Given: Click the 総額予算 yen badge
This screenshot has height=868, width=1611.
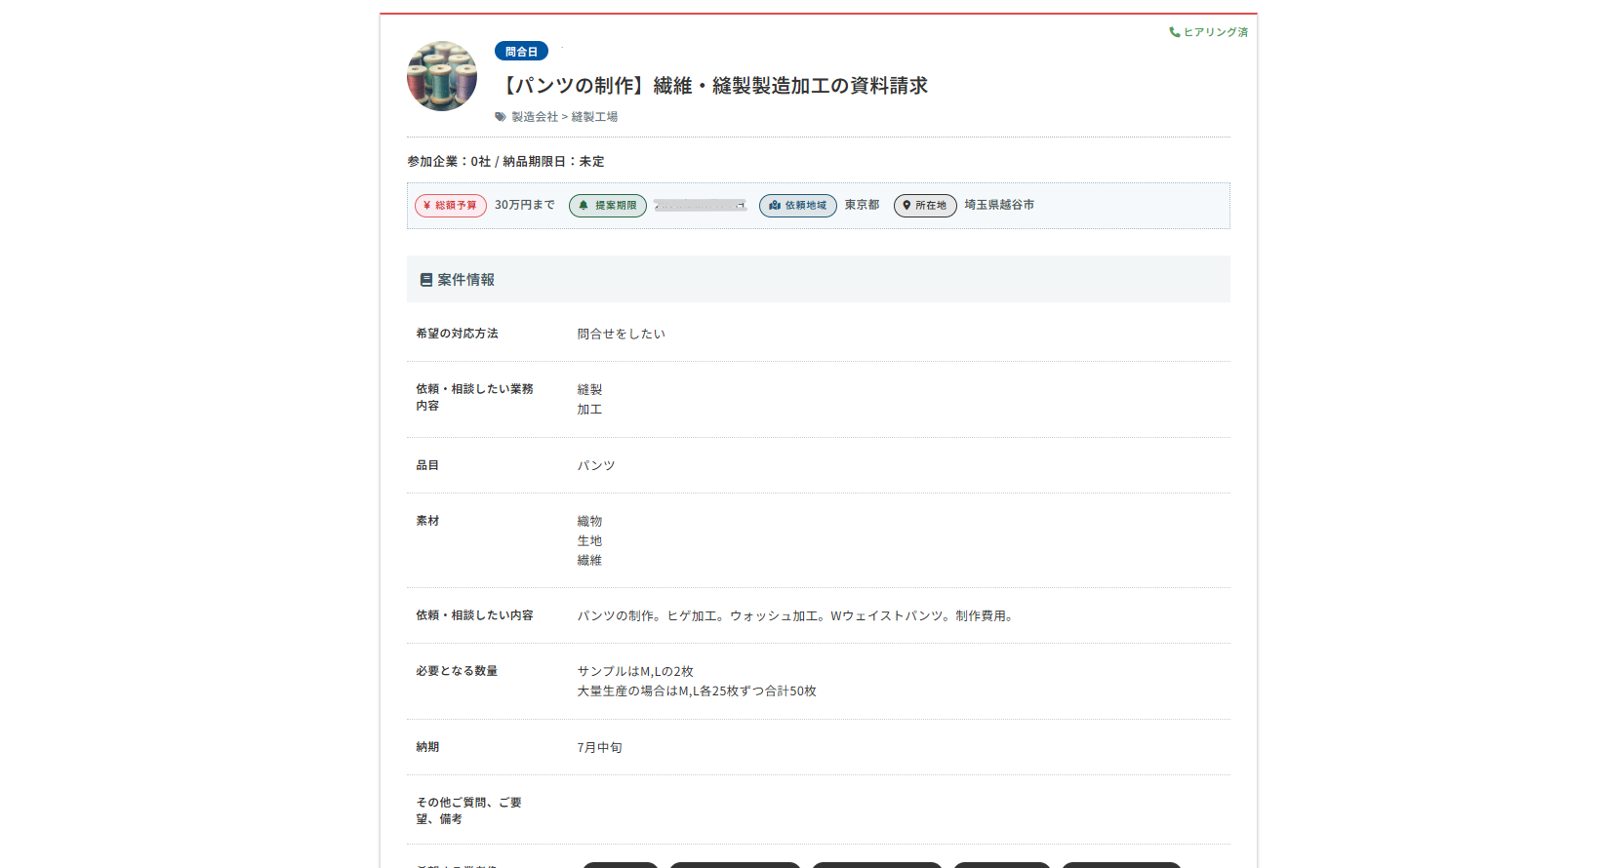Looking at the screenshot, I should 451,206.
